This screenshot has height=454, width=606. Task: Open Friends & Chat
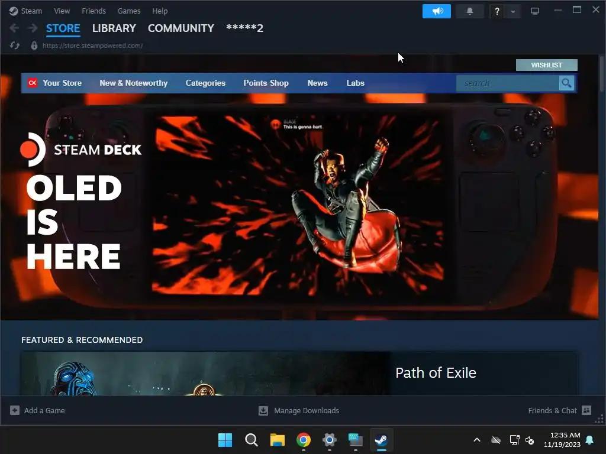[552, 410]
